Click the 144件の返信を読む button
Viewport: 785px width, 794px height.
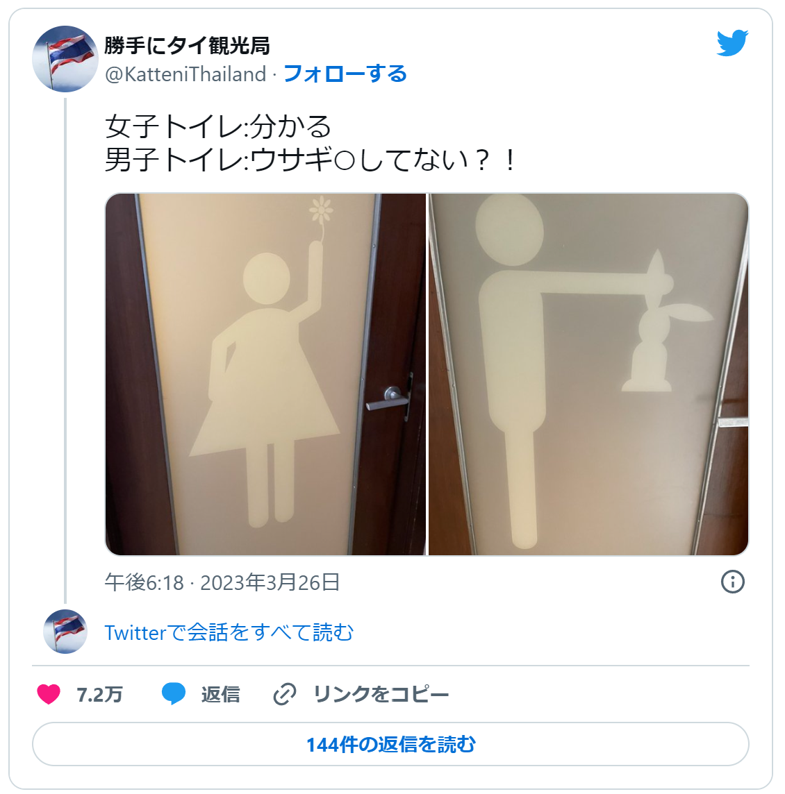390,744
